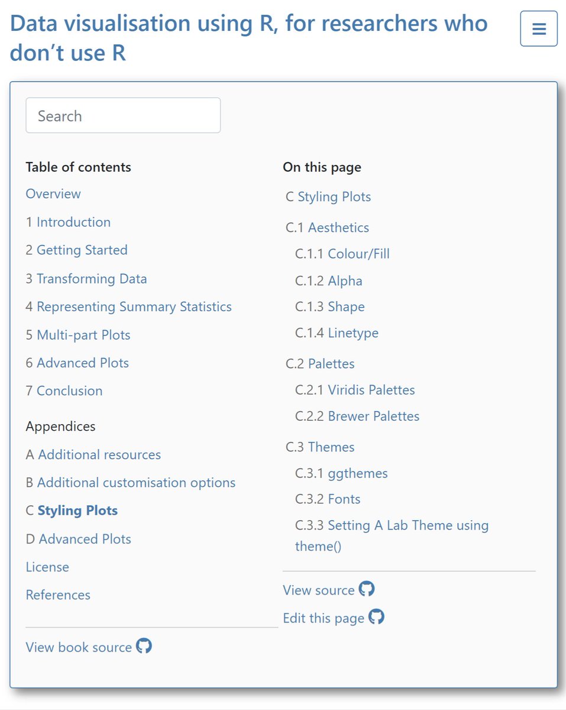Click GitHub icon beside View book source
The width and height of the screenshot is (566, 710).
pyautogui.click(x=144, y=646)
